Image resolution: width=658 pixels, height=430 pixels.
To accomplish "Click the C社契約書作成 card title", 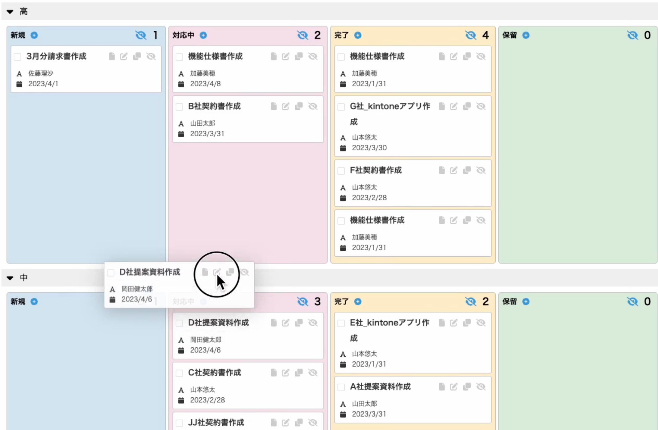I will (x=214, y=373).
